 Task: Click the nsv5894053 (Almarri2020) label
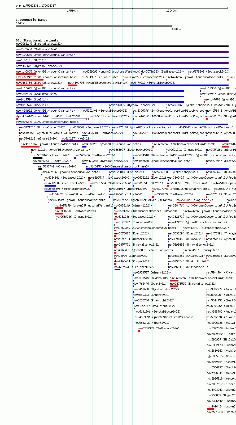click(x=52, y=161)
